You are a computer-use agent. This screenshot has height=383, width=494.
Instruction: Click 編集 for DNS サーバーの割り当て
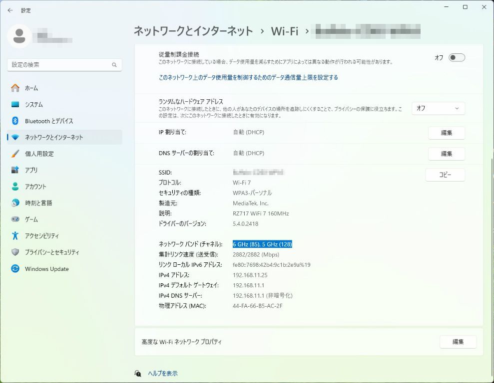tap(446, 154)
